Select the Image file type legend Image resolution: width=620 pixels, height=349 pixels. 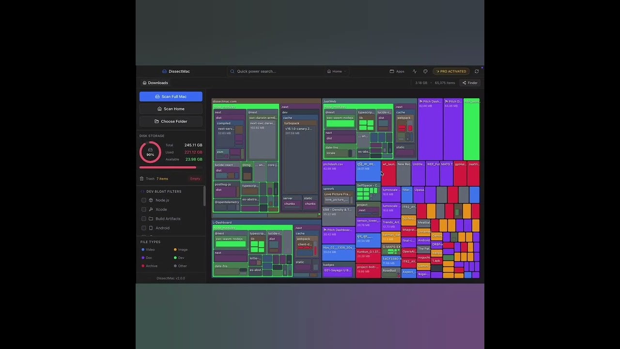(x=181, y=250)
